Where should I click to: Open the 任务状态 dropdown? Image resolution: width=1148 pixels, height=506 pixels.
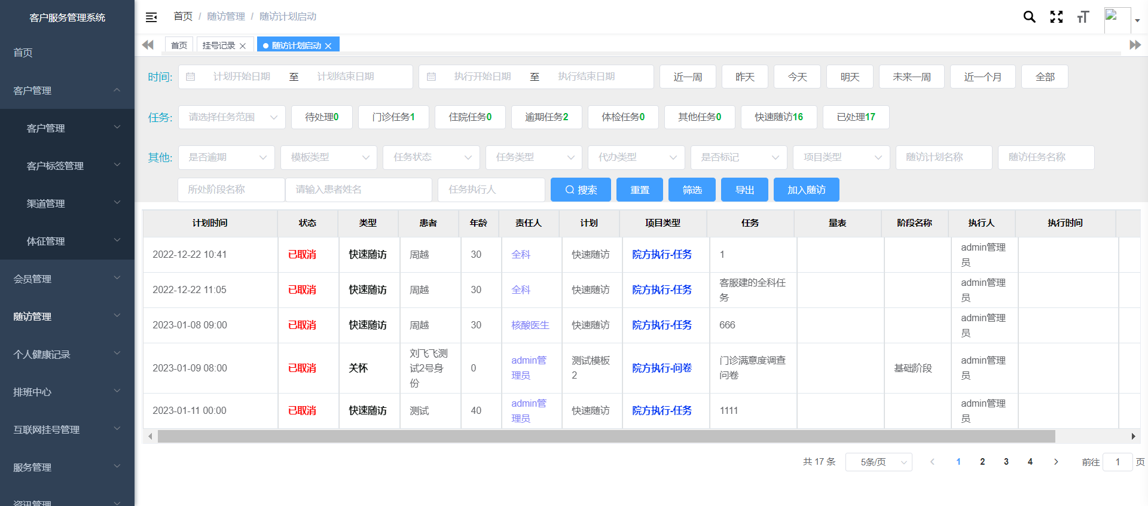[x=431, y=157]
